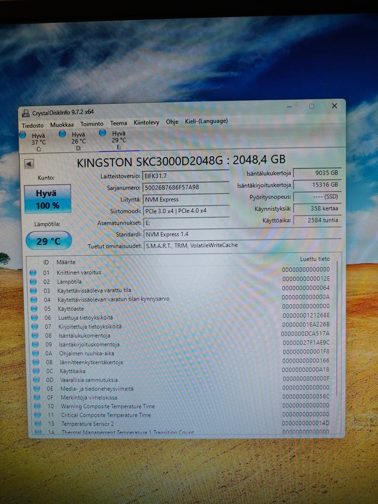Close the CrystalDiskInfo window
The width and height of the screenshot is (378, 504).
(x=334, y=106)
